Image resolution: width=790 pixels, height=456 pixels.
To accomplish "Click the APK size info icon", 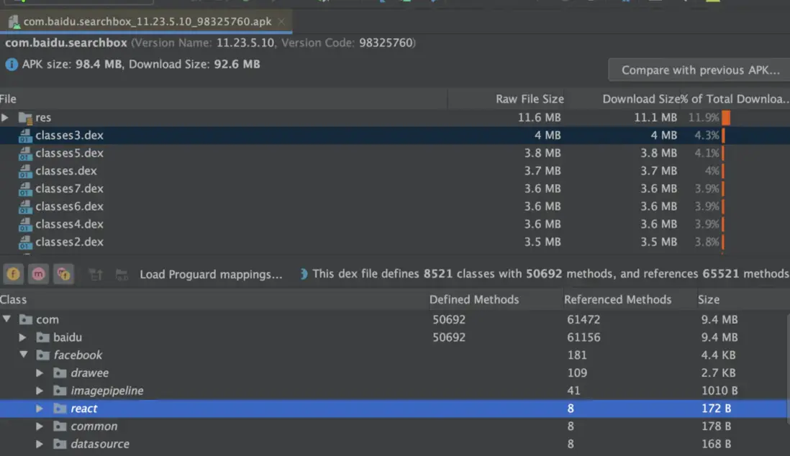I will pos(11,65).
